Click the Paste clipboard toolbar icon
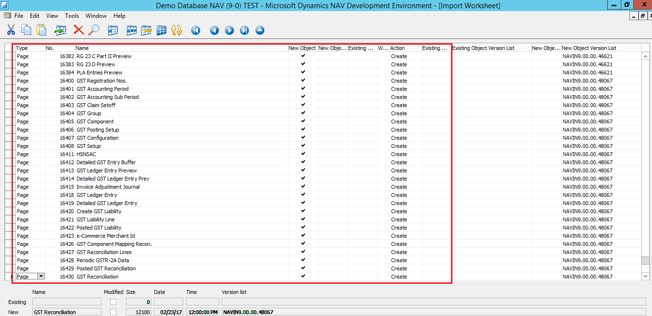The height and width of the screenshot is (316, 652). point(41,30)
